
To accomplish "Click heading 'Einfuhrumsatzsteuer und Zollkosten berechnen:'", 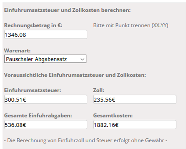I will 67,11.
